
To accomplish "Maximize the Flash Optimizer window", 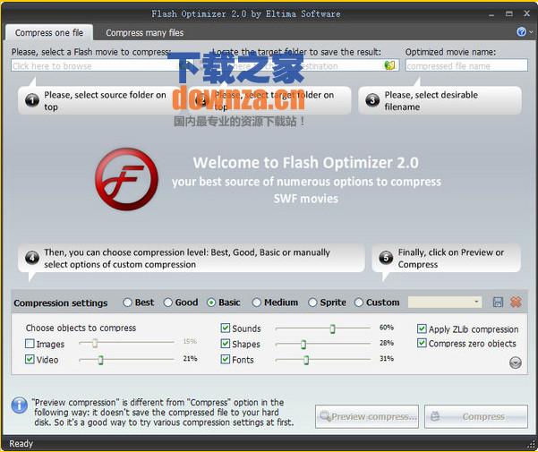I will (509, 13).
